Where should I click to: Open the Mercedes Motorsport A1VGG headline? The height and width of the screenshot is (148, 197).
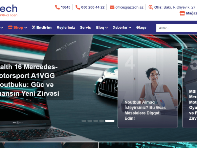point(29,80)
